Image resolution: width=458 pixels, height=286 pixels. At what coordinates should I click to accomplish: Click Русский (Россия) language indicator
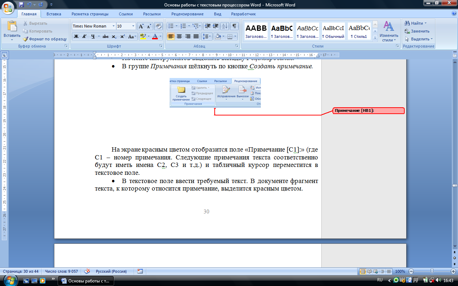point(111,271)
